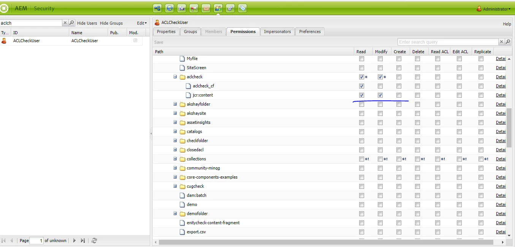The image size is (515, 247).
Task: Open the camera icon in top bar
Action: 182,8
